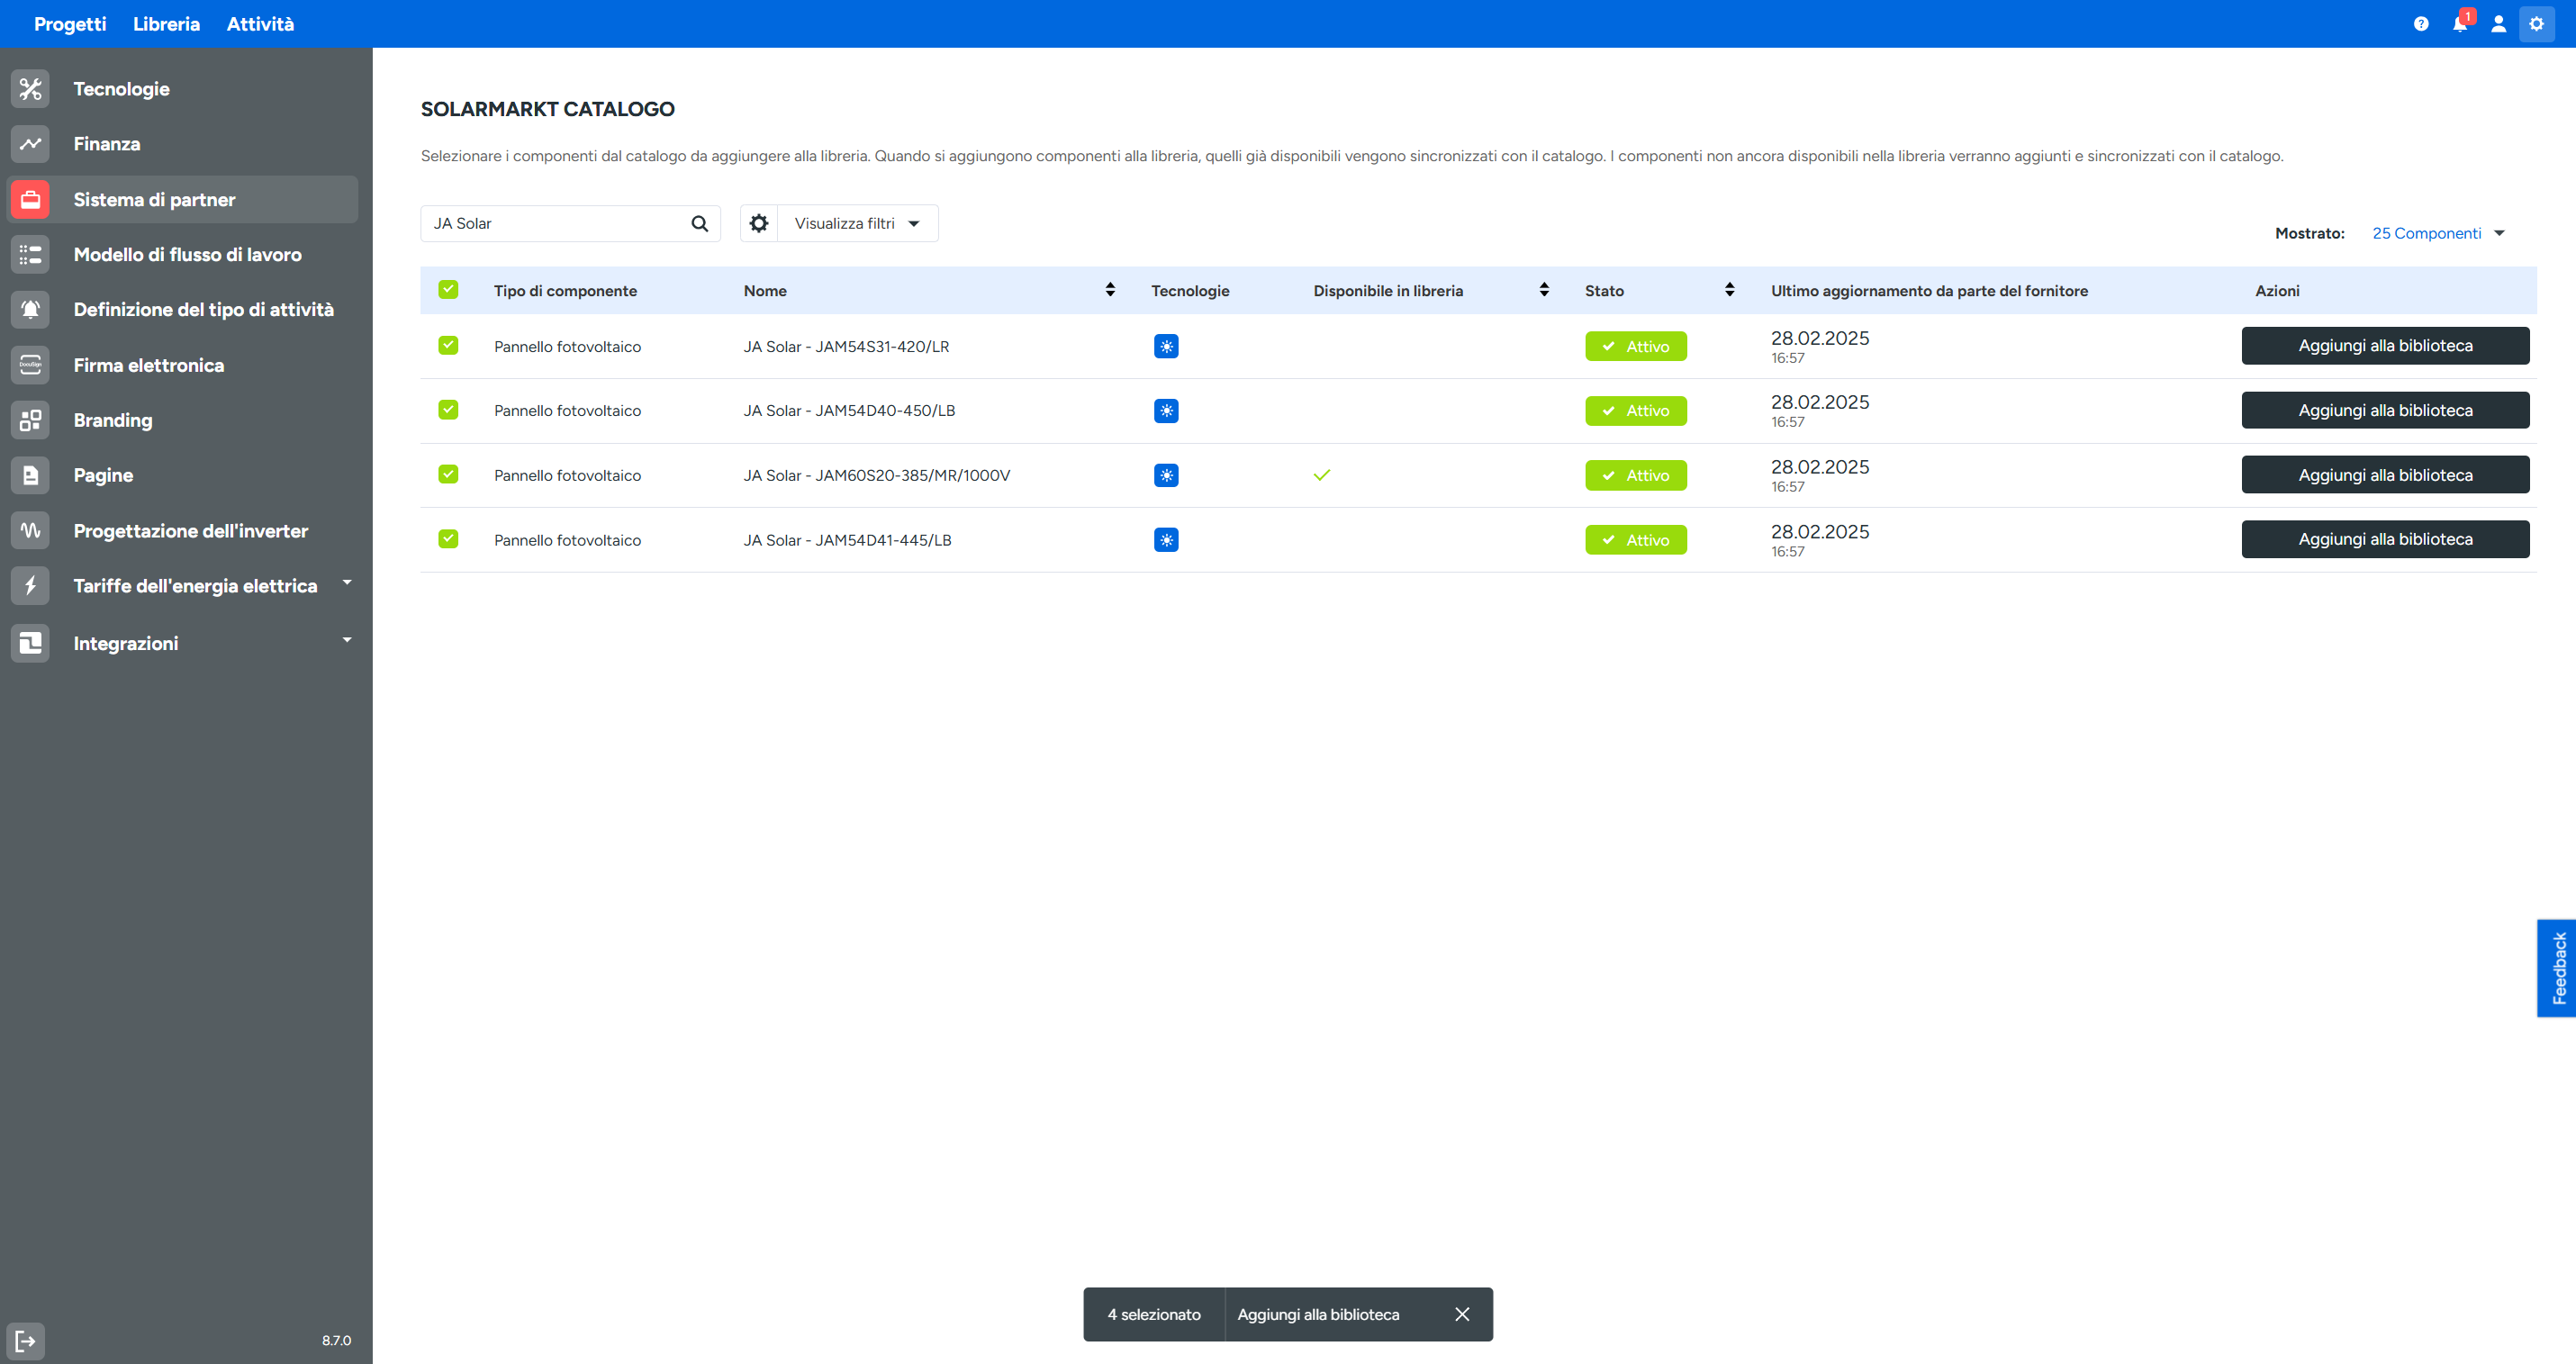Image resolution: width=2576 pixels, height=1364 pixels.
Task: Click the search magnifier icon
Action: click(699, 224)
